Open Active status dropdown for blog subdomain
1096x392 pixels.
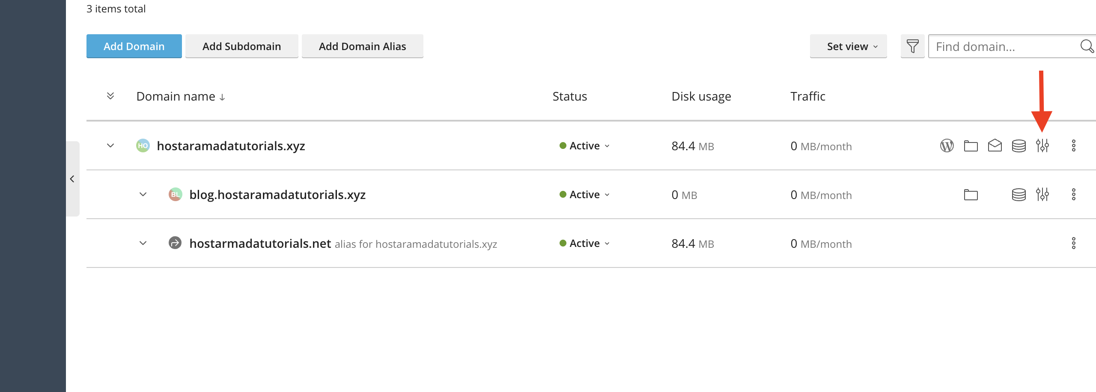click(x=584, y=195)
